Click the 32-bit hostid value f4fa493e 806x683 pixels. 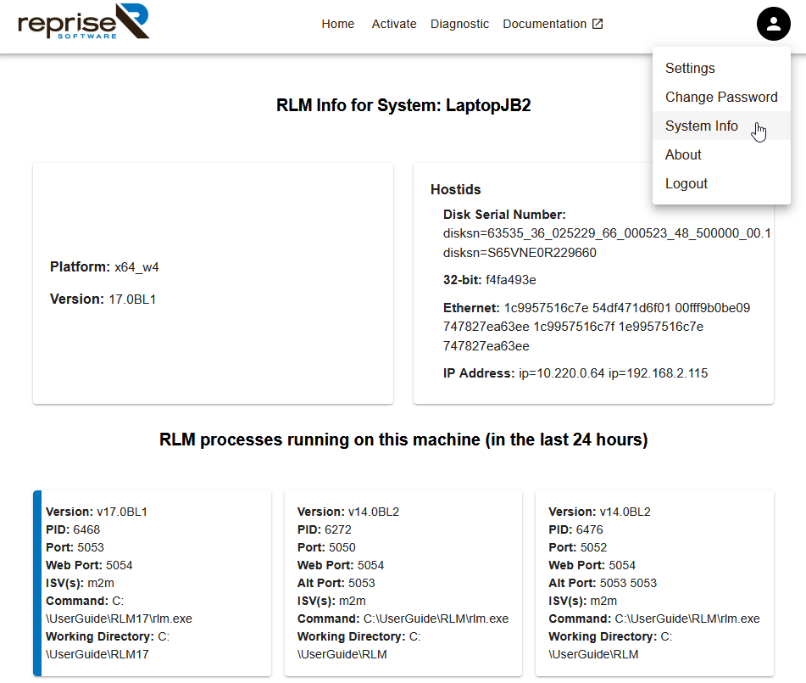(510, 280)
